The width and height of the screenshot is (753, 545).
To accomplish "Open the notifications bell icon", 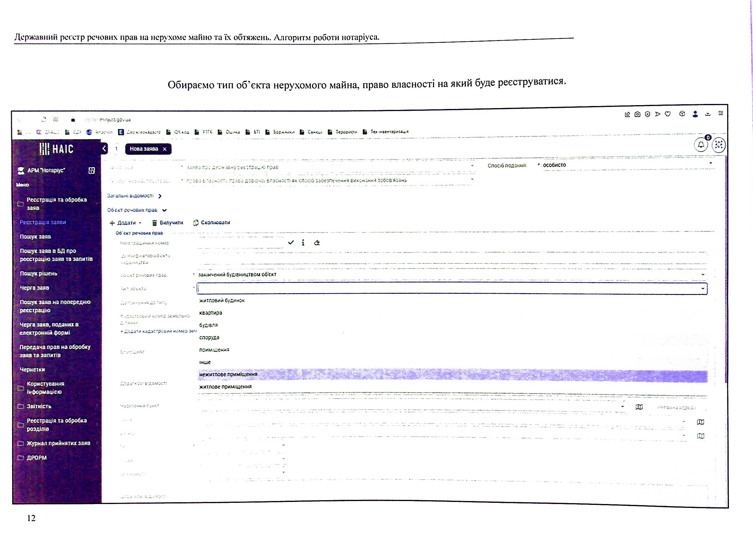I will 701,145.
